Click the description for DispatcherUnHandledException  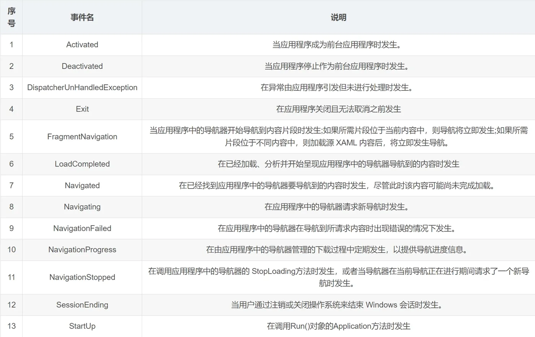(x=338, y=87)
